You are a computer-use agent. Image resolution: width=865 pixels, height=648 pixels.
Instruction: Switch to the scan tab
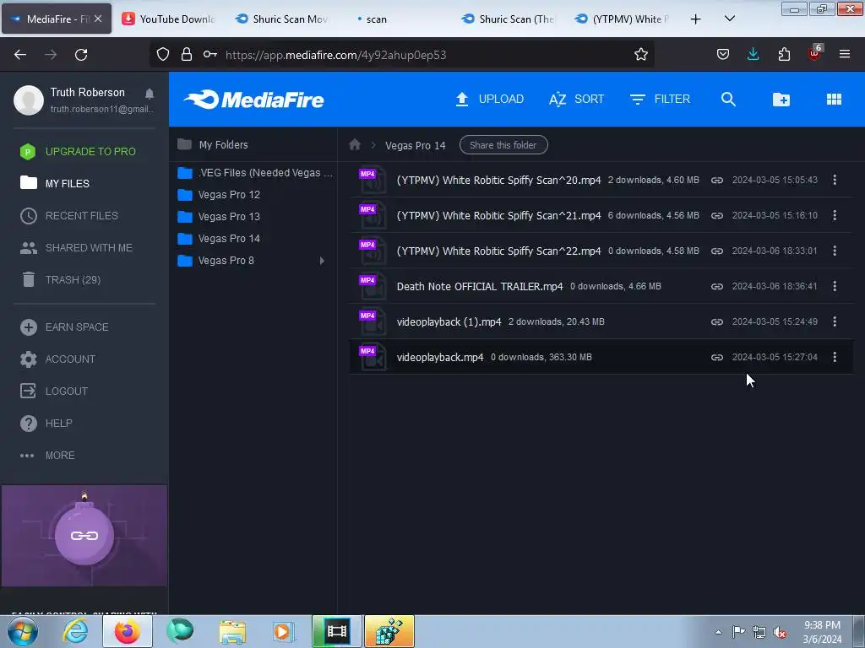pyautogui.click(x=395, y=19)
